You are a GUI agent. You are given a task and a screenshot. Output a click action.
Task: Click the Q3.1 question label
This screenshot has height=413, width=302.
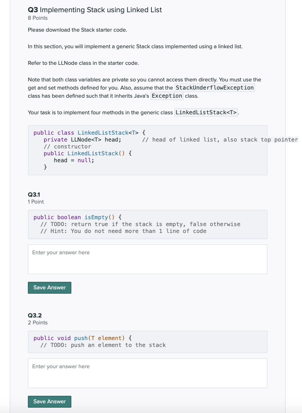pyautogui.click(x=34, y=194)
